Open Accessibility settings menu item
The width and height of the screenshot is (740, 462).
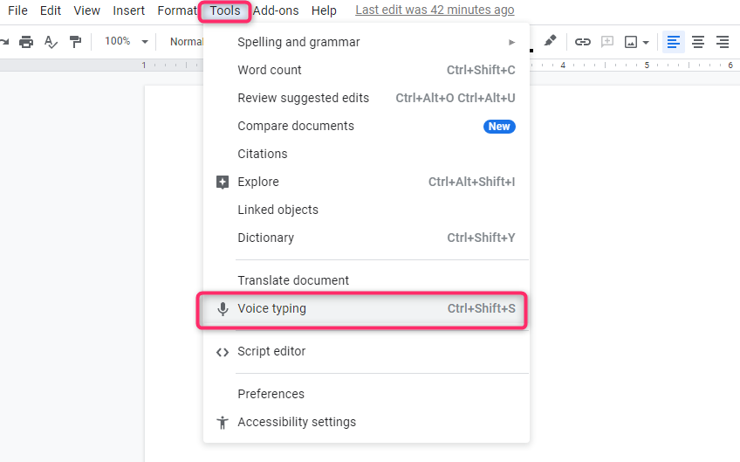click(x=367, y=422)
